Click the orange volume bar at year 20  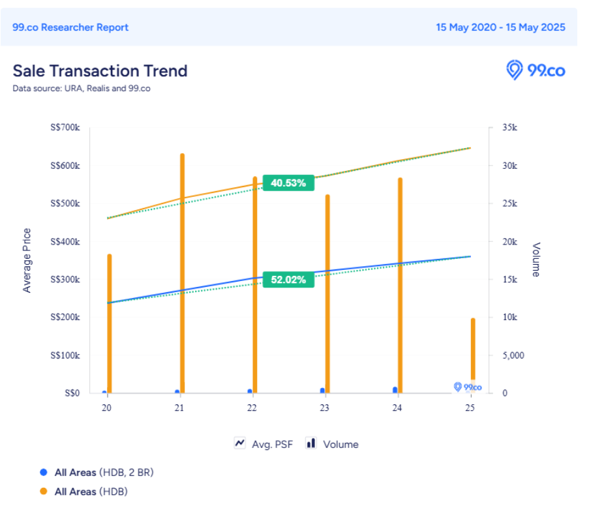(110, 323)
